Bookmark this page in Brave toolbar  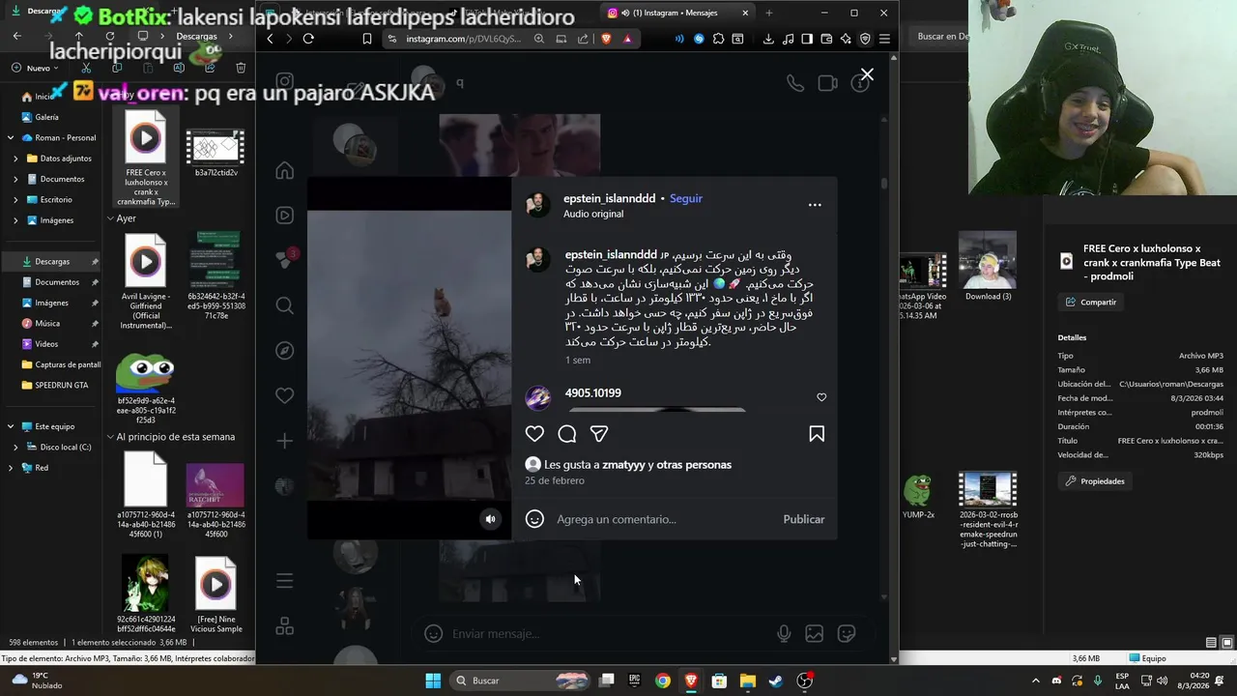(367, 39)
